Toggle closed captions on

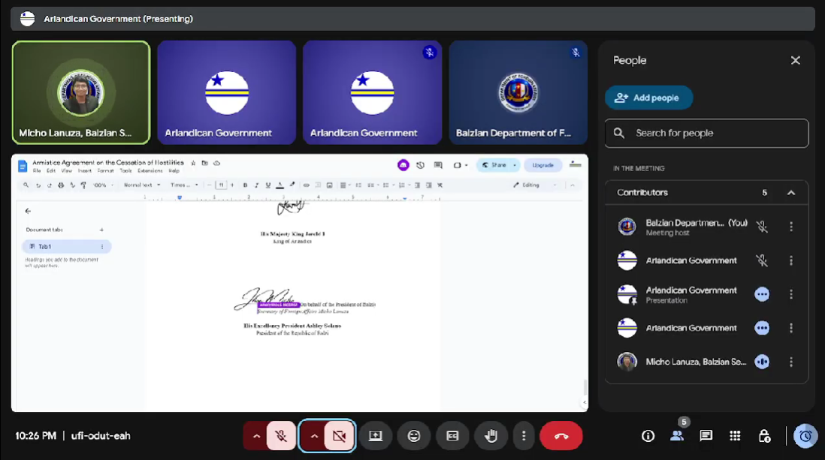tap(452, 436)
